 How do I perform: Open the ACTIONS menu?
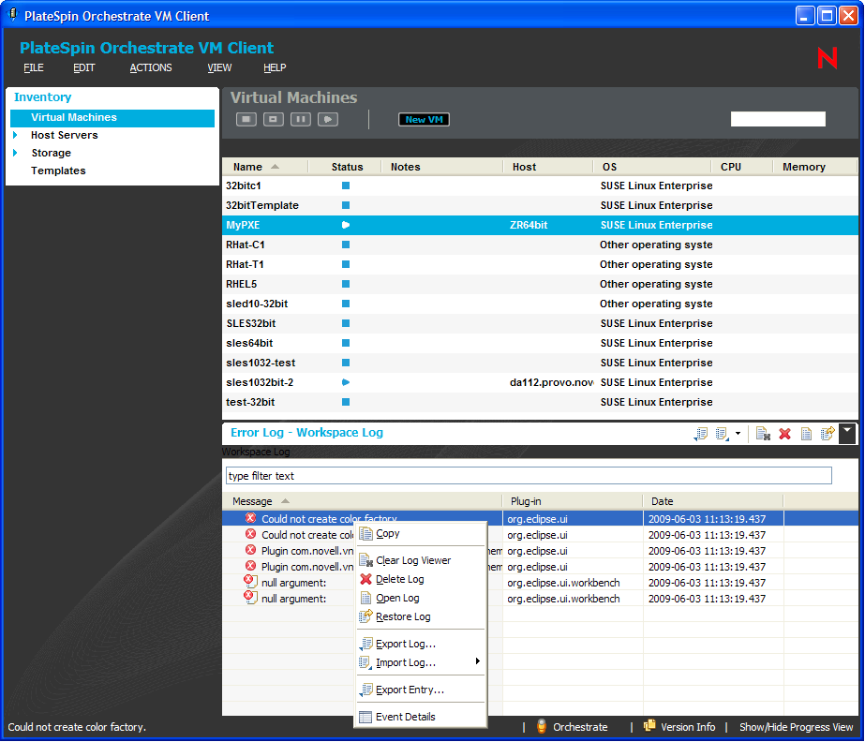click(x=151, y=67)
